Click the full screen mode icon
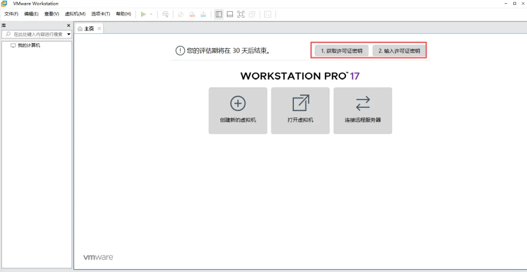Image resolution: width=527 pixels, height=272 pixels. coord(241,14)
